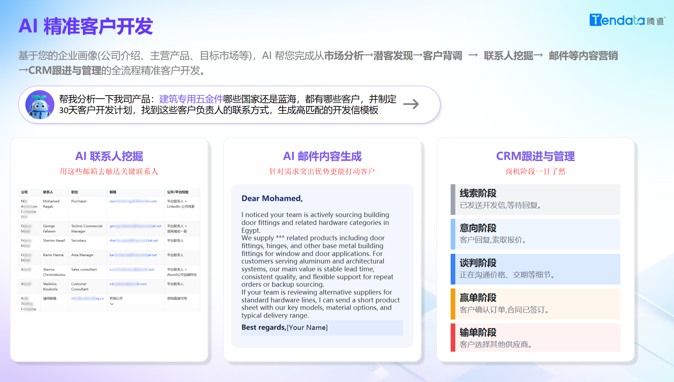
Task: Click the robot assistant avatar
Action: 40,105
